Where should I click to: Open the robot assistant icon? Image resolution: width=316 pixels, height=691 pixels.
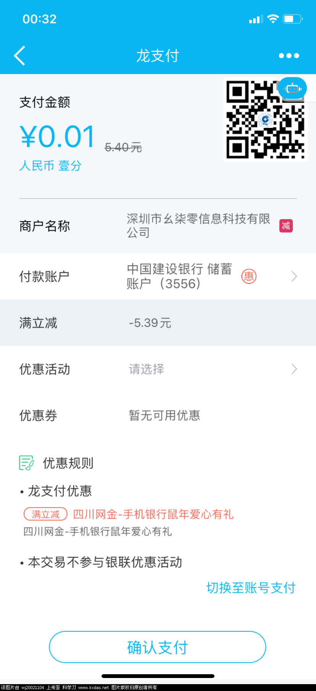pyautogui.click(x=292, y=88)
